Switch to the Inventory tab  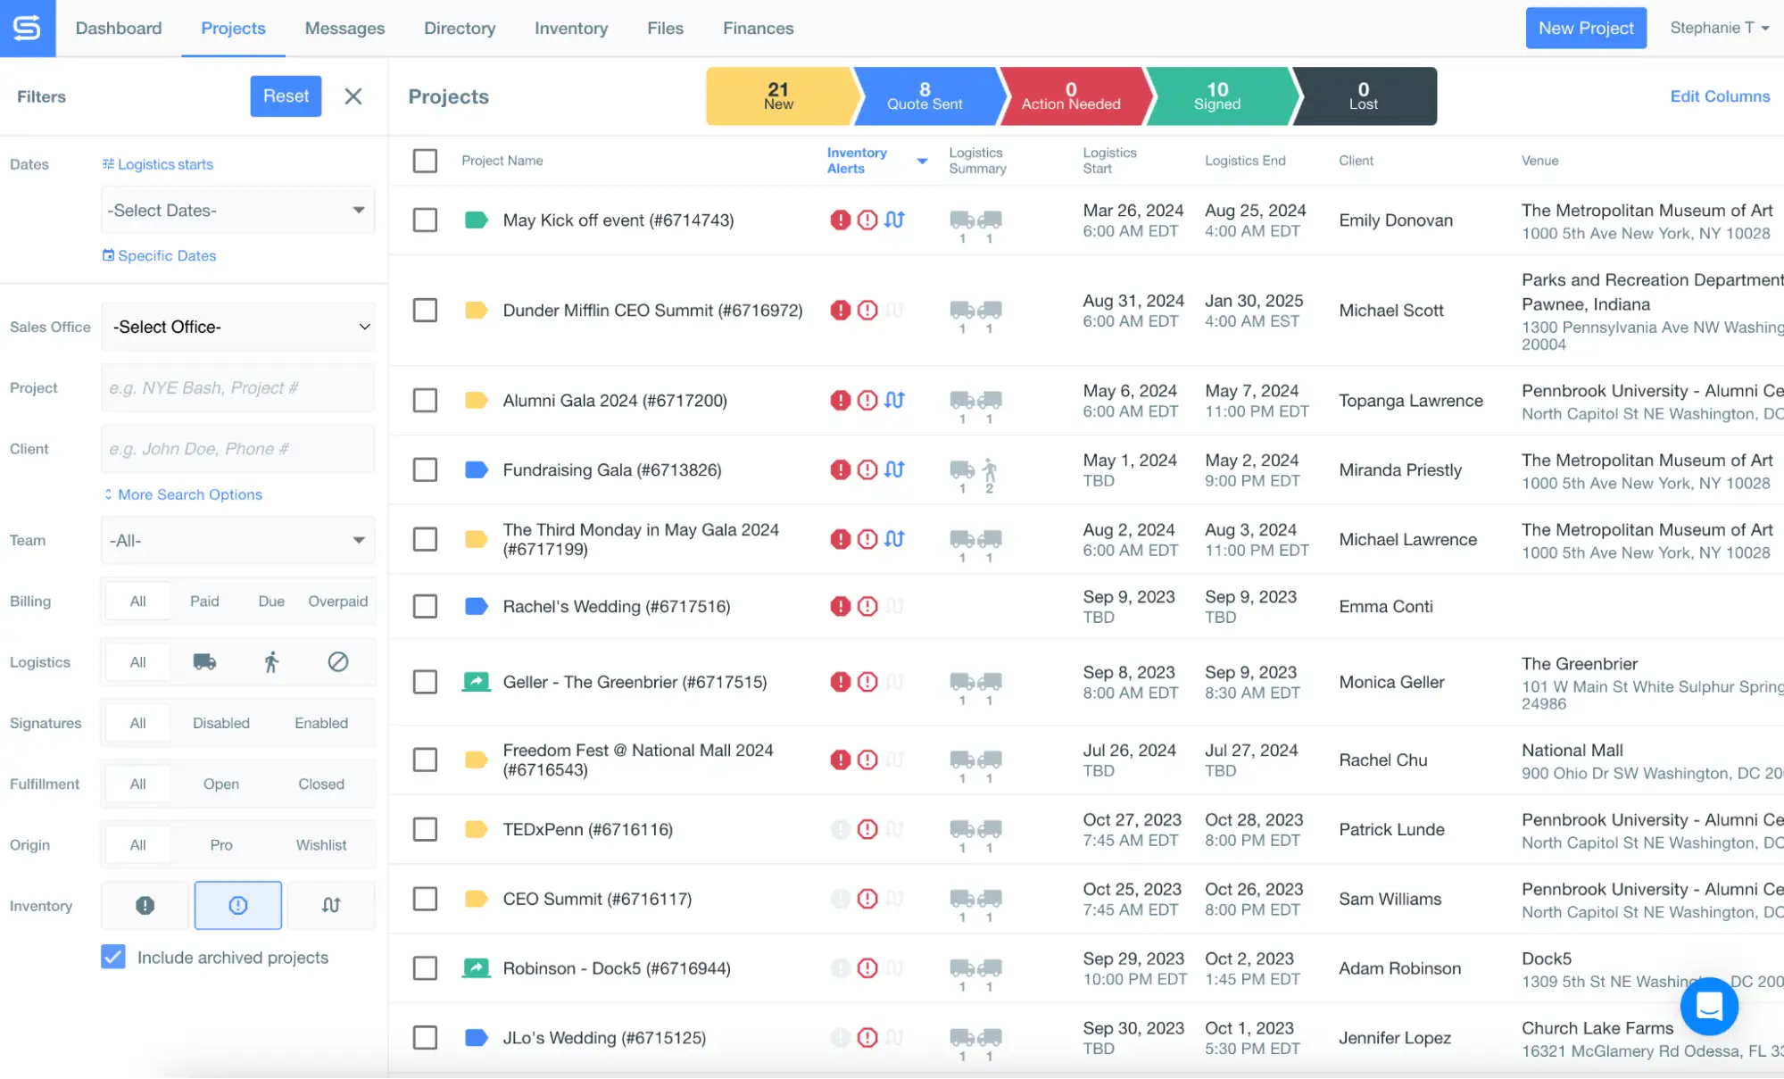click(571, 29)
